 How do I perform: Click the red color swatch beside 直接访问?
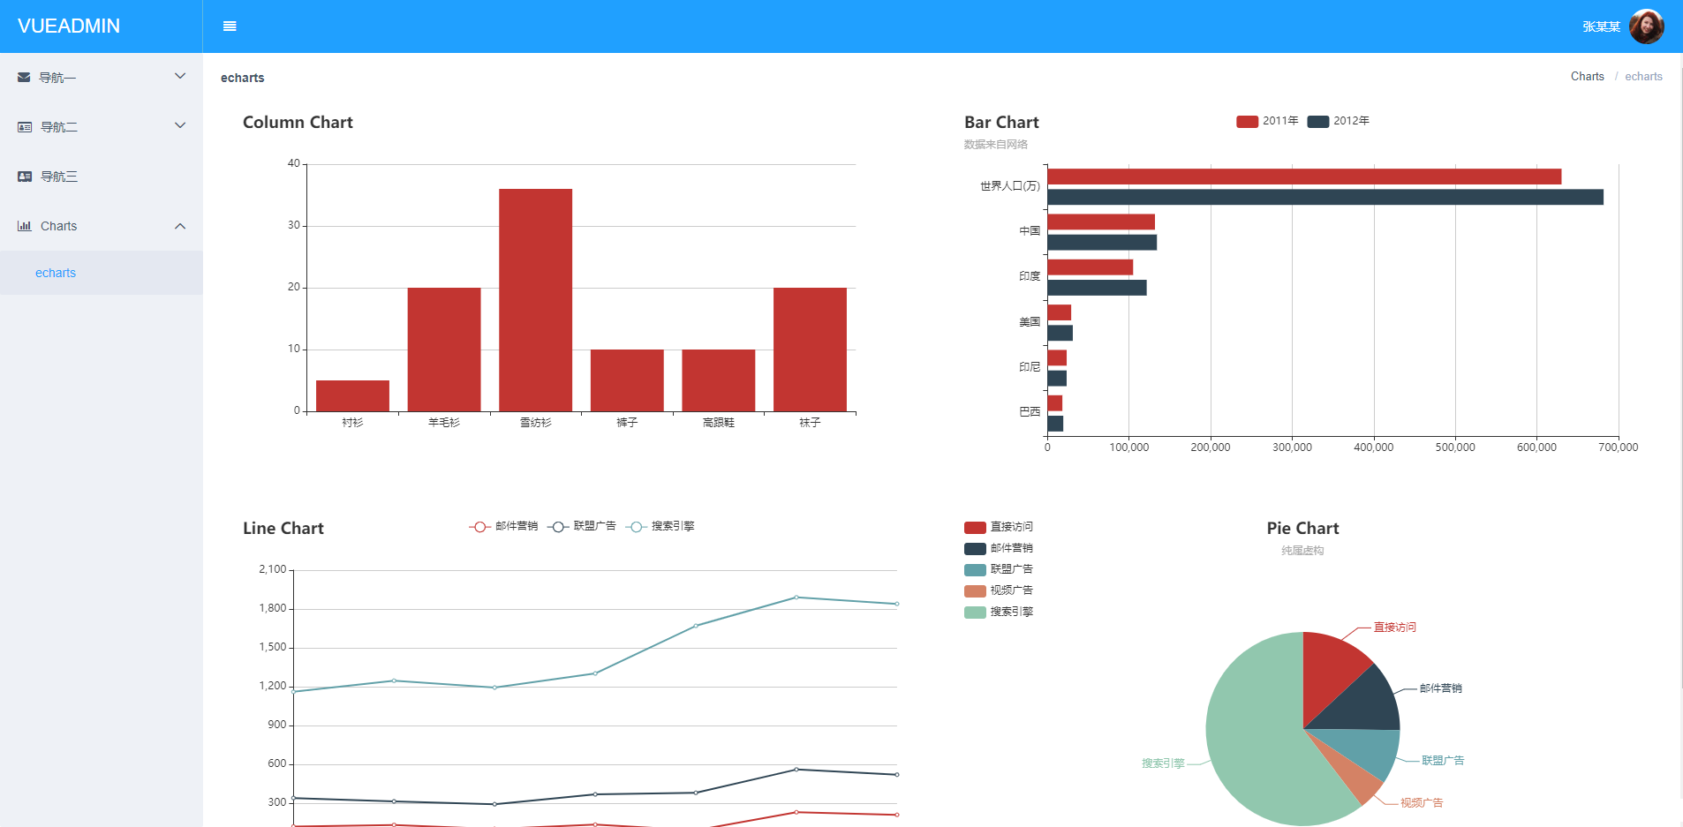[x=973, y=527]
